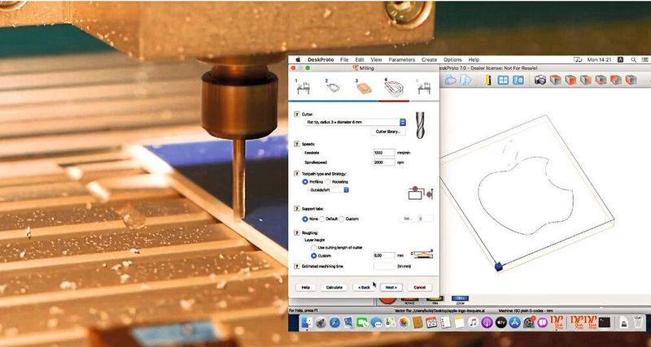Click the Speeds section question-mark help icon
The image size is (651, 347).
(296, 144)
